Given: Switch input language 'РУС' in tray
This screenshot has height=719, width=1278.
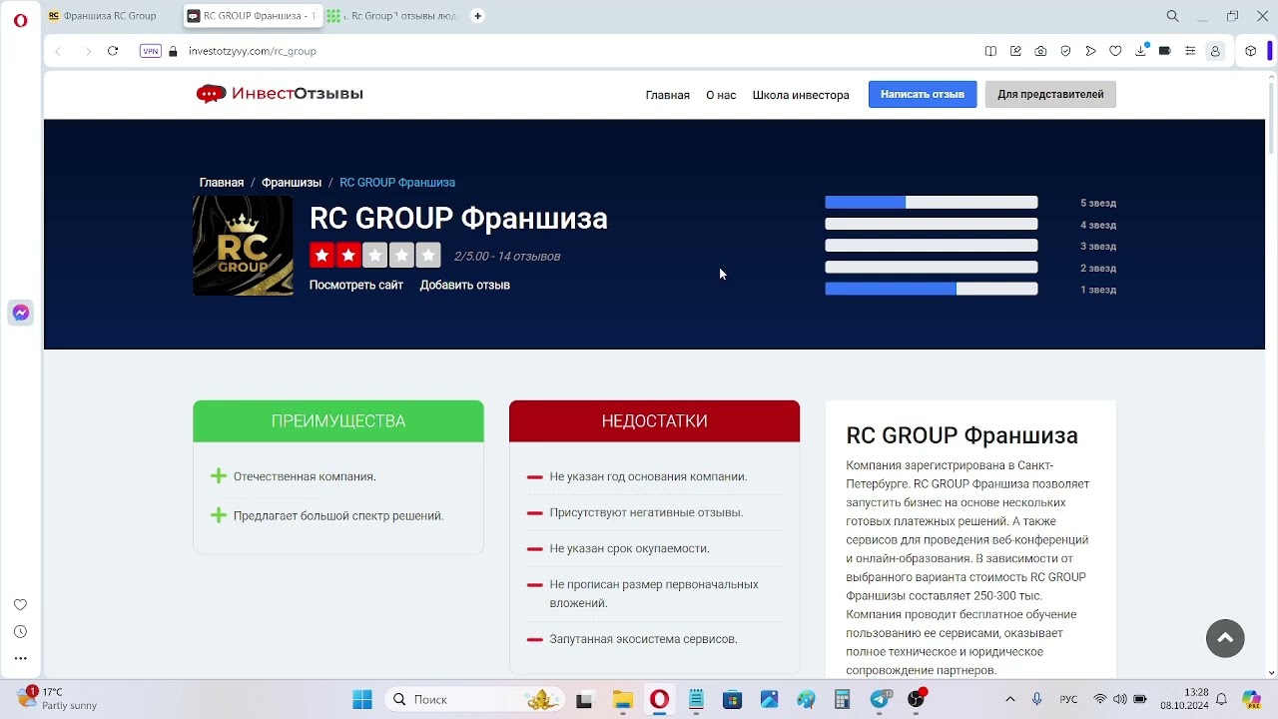Looking at the screenshot, I should point(1068,700).
